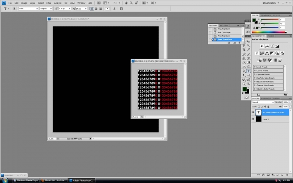Add a Color Balance adjustment
293x183 pixels.
(x=267, y=53)
